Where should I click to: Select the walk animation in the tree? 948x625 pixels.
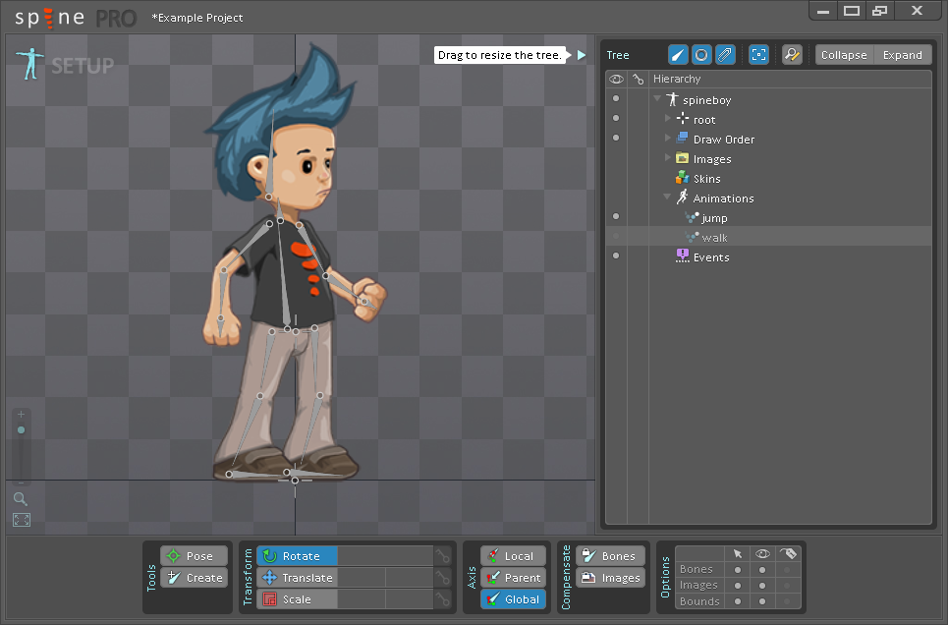(714, 238)
